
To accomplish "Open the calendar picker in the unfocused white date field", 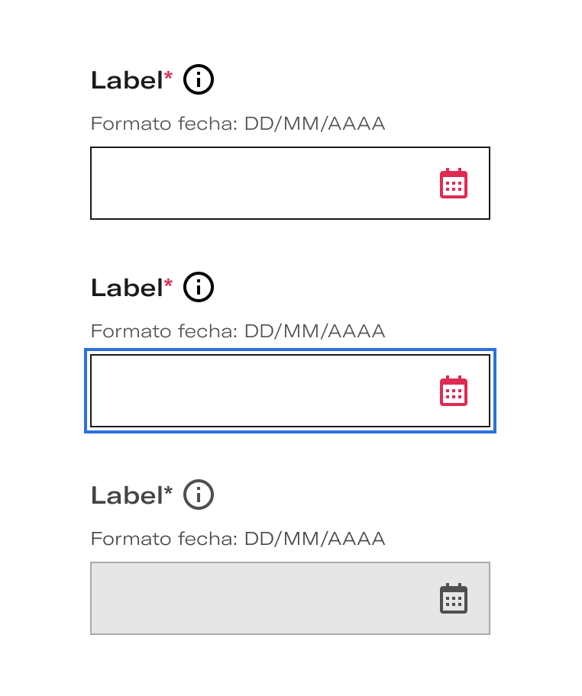I will pos(453,184).
